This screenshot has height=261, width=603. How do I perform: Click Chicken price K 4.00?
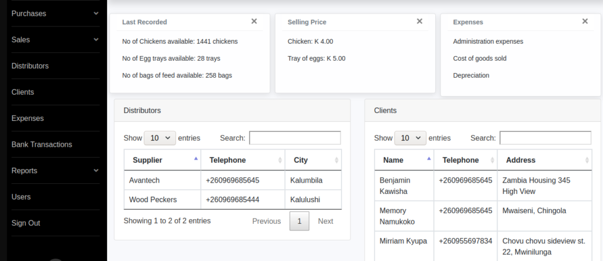[x=310, y=41]
